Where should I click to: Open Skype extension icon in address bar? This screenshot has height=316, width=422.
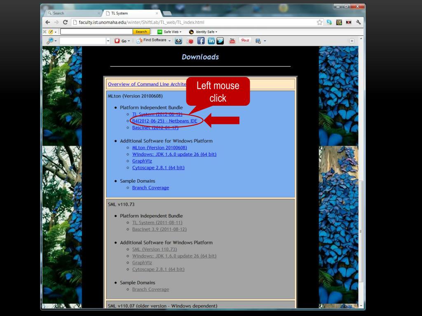click(x=329, y=22)
